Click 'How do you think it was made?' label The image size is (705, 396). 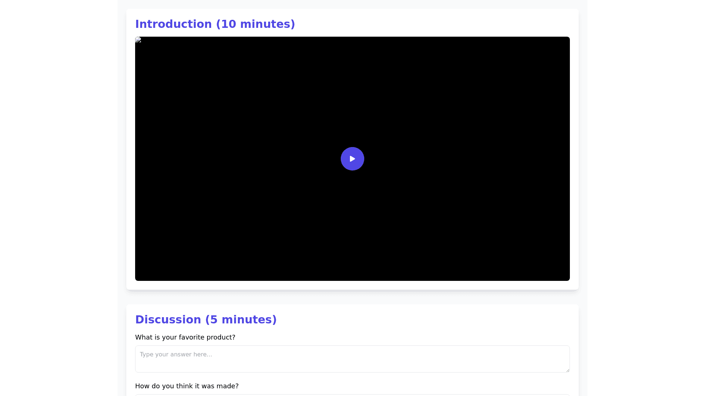(x=187, y=386)
